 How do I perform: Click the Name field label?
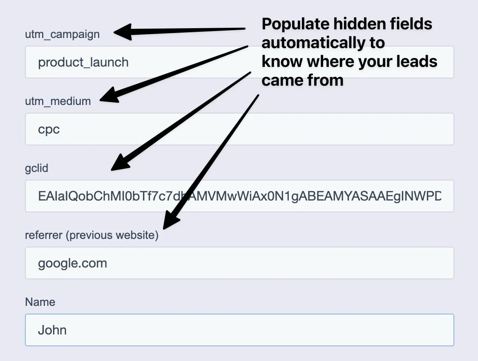click(40, 302)
